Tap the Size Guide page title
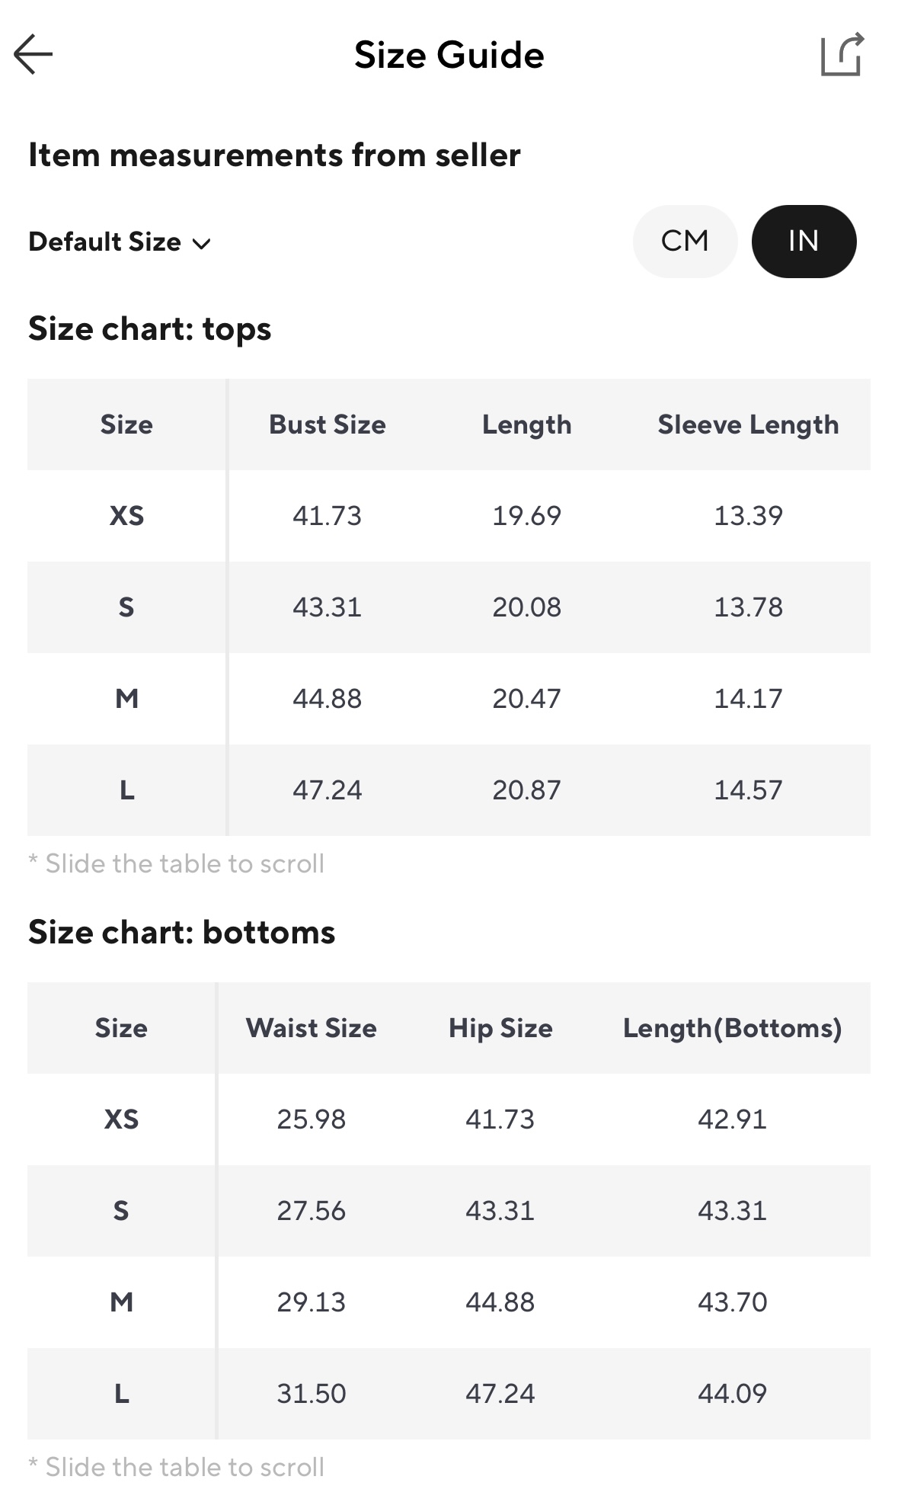This screenshot has height=1502, width=898. (449, 55)
